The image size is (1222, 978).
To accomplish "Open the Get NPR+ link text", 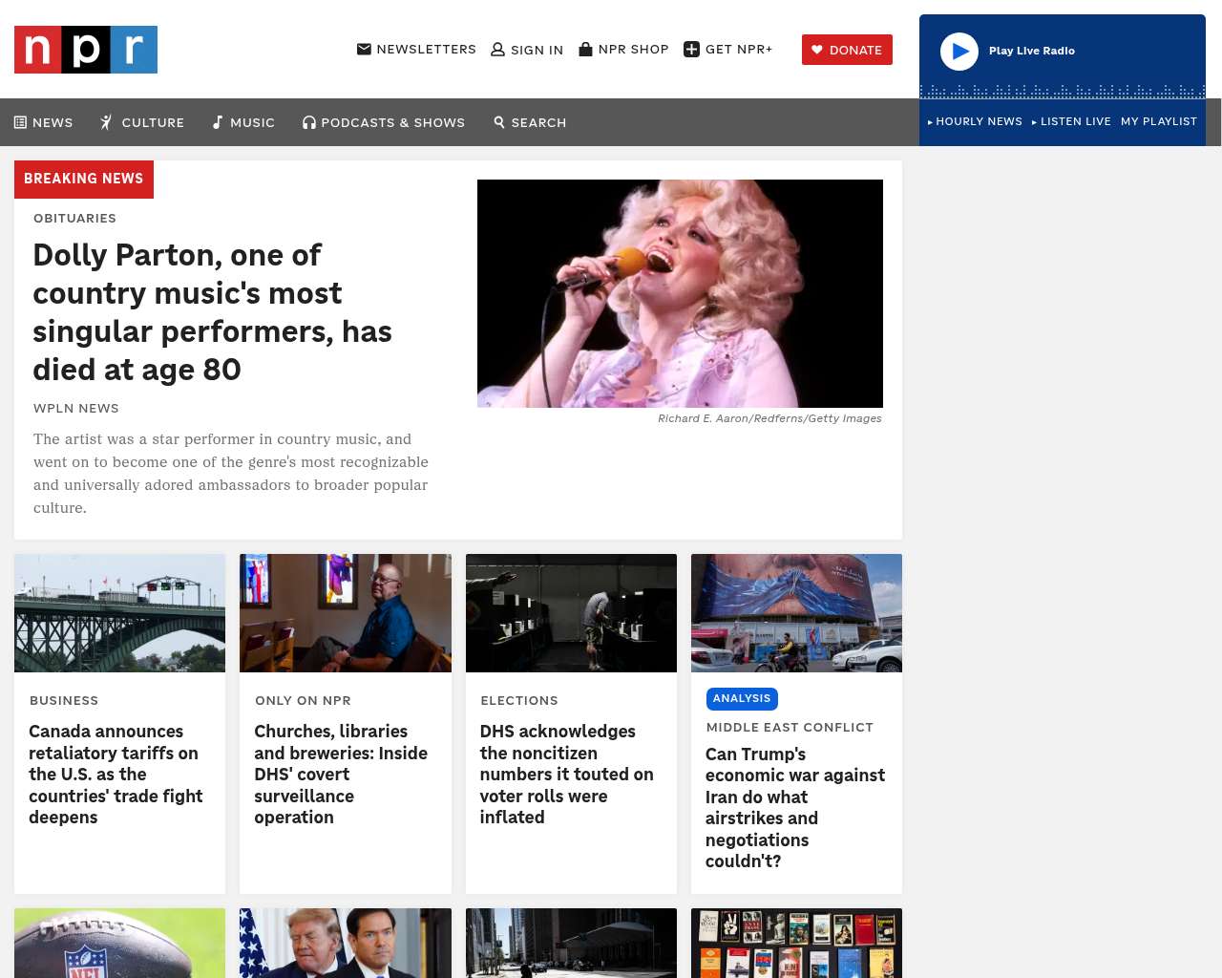I will click(x=739, y=49).
